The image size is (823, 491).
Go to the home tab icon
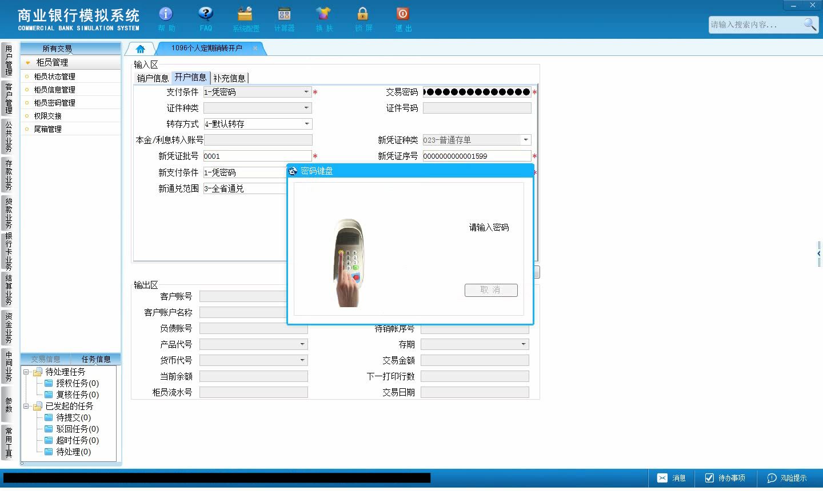(140, 49)
